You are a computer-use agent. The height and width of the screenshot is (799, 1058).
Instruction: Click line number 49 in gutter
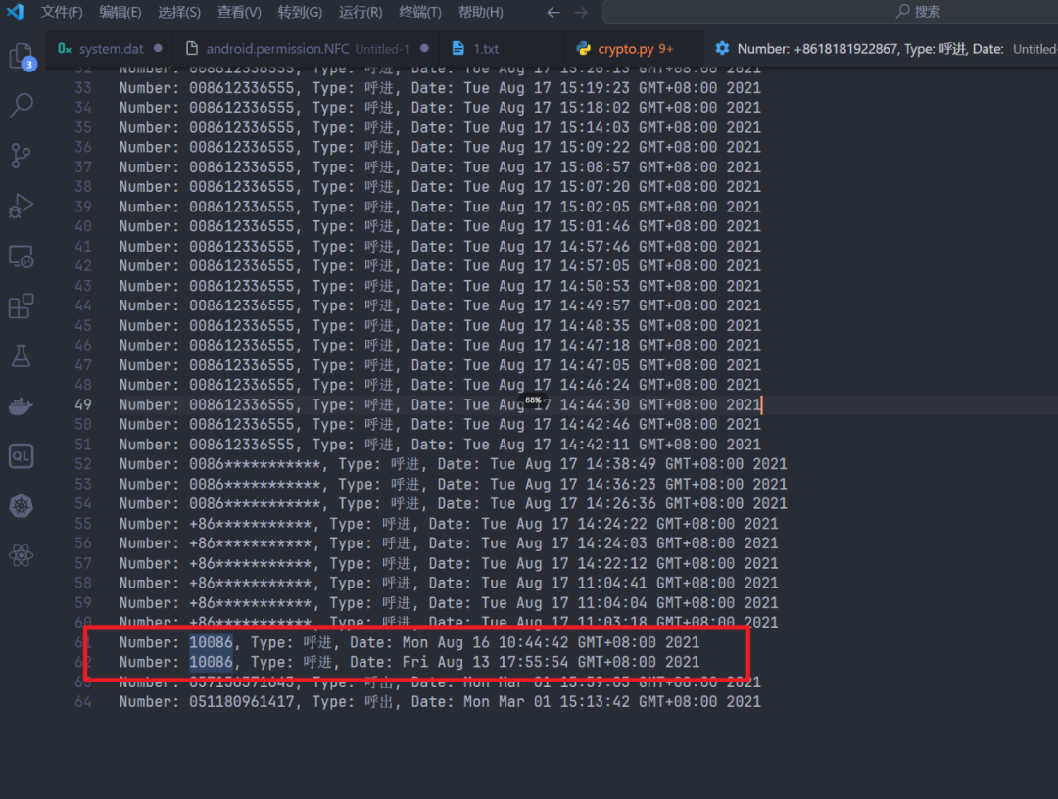[x=83, y=404]
